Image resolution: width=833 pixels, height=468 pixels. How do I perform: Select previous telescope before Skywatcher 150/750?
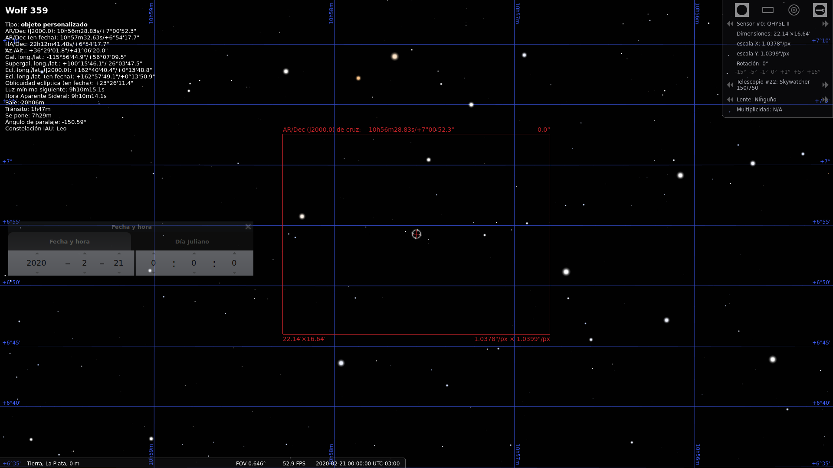730,85
